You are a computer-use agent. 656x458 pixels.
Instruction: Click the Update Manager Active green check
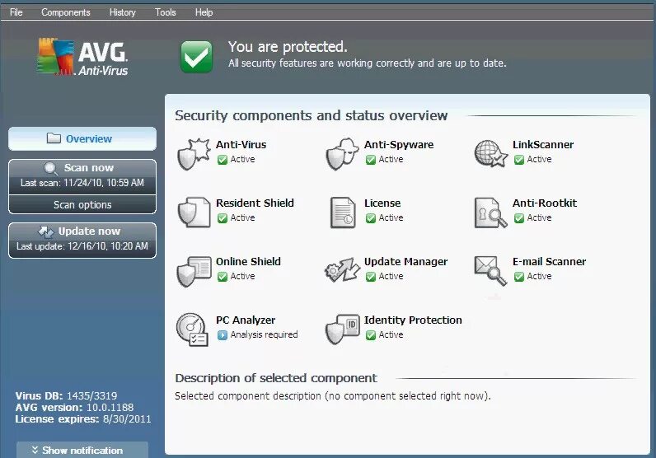point(371,277)
